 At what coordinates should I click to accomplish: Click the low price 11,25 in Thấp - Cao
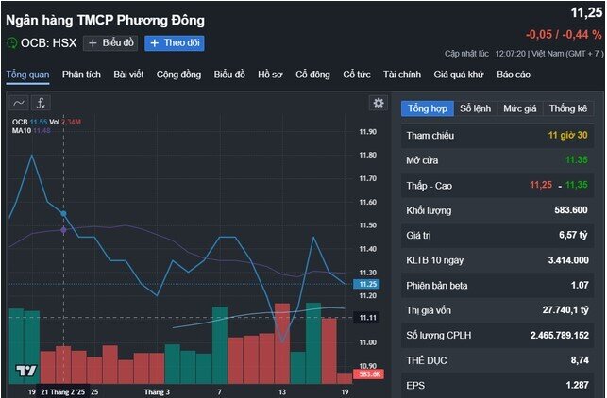tap(540, 185)
